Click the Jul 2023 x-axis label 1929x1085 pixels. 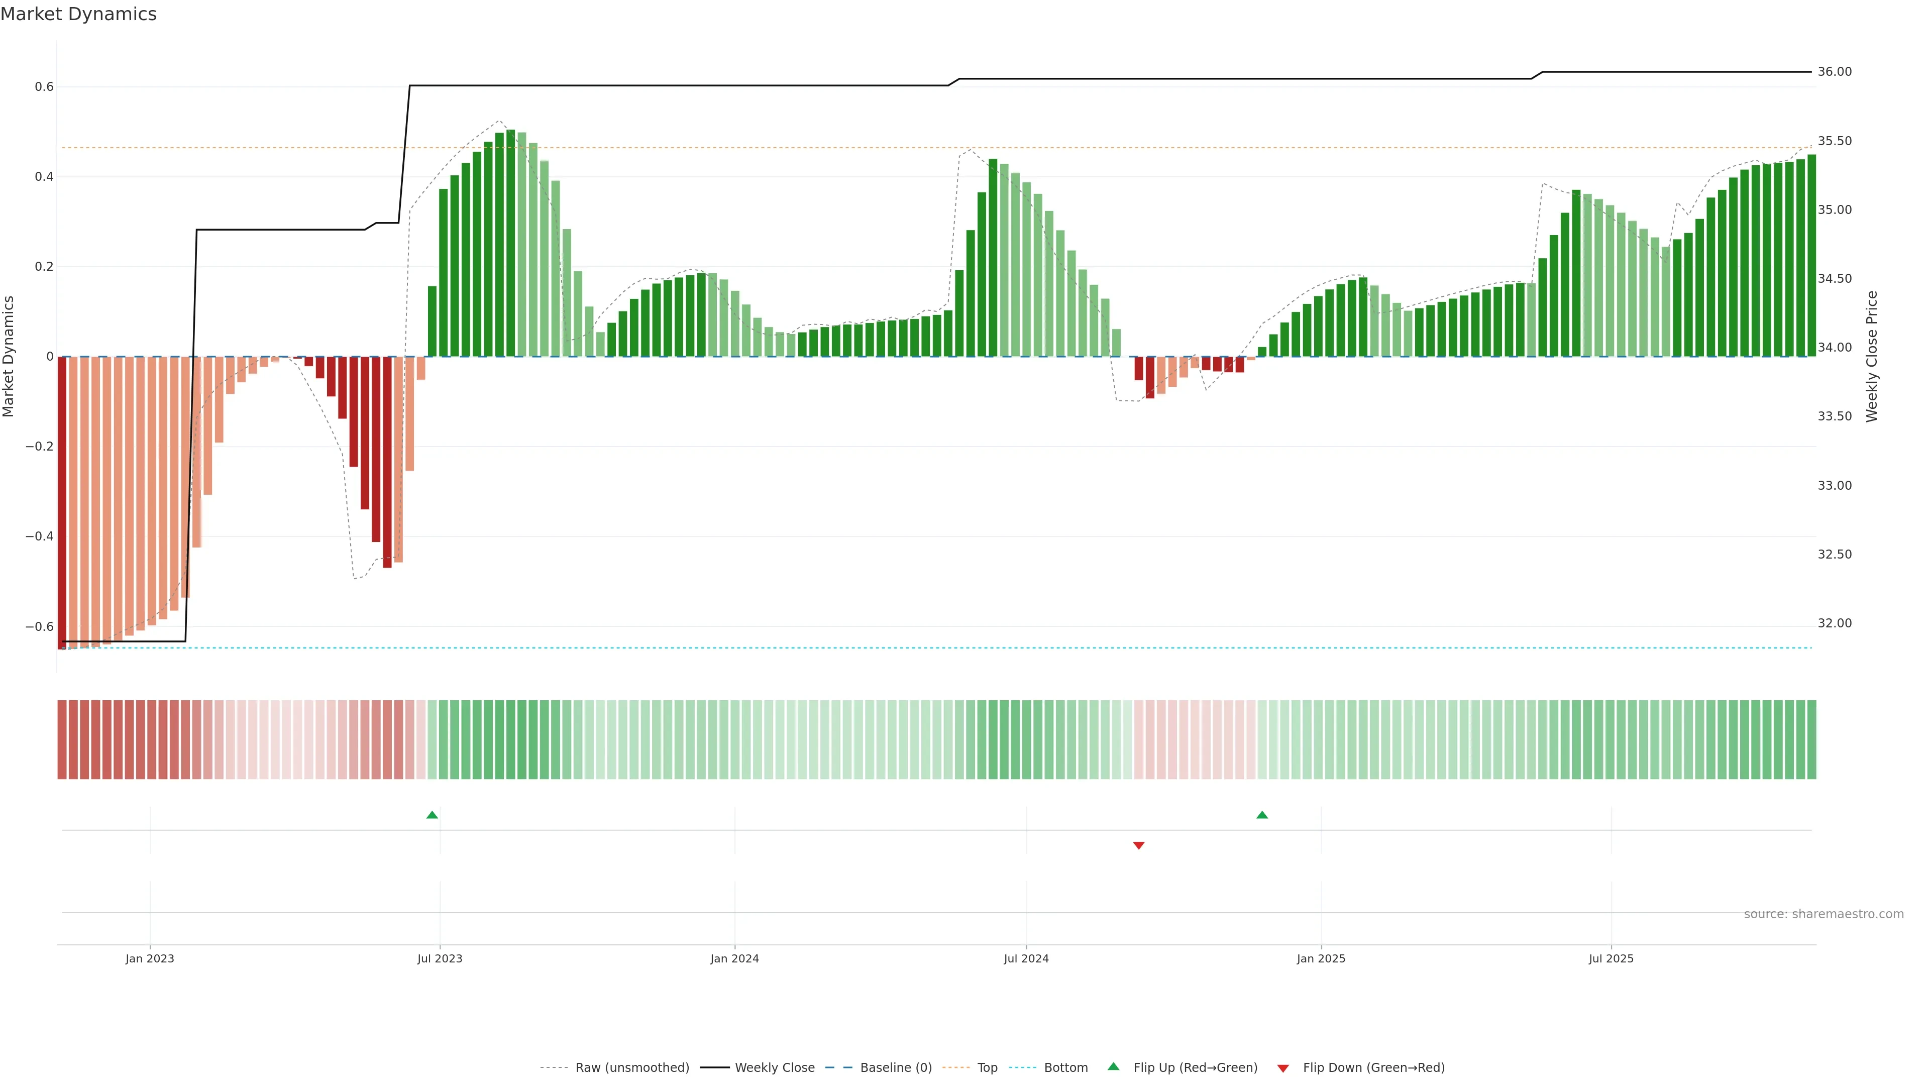click(x=440, y=958)
